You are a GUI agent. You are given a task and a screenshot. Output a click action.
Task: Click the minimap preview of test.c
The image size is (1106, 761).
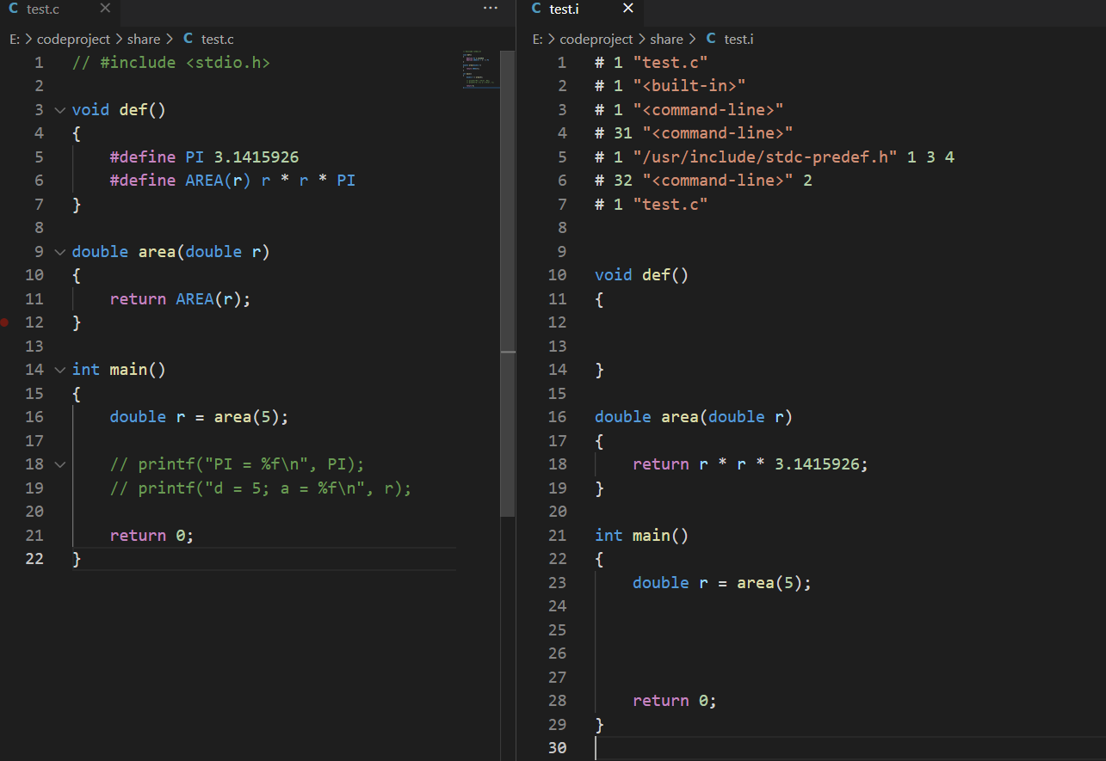[x=480, y=70]
